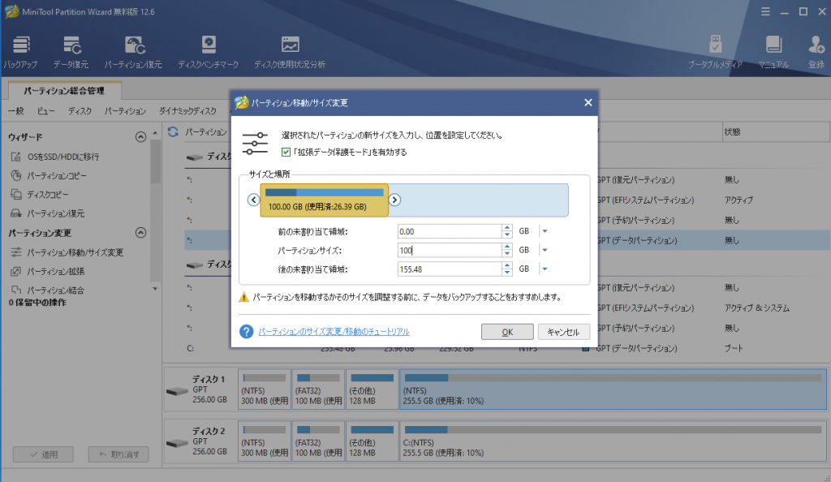Screen dimensions: 831x482
Task: Increase 後の未割り当て領域 value with spinner
Action: tap(507, 266)
